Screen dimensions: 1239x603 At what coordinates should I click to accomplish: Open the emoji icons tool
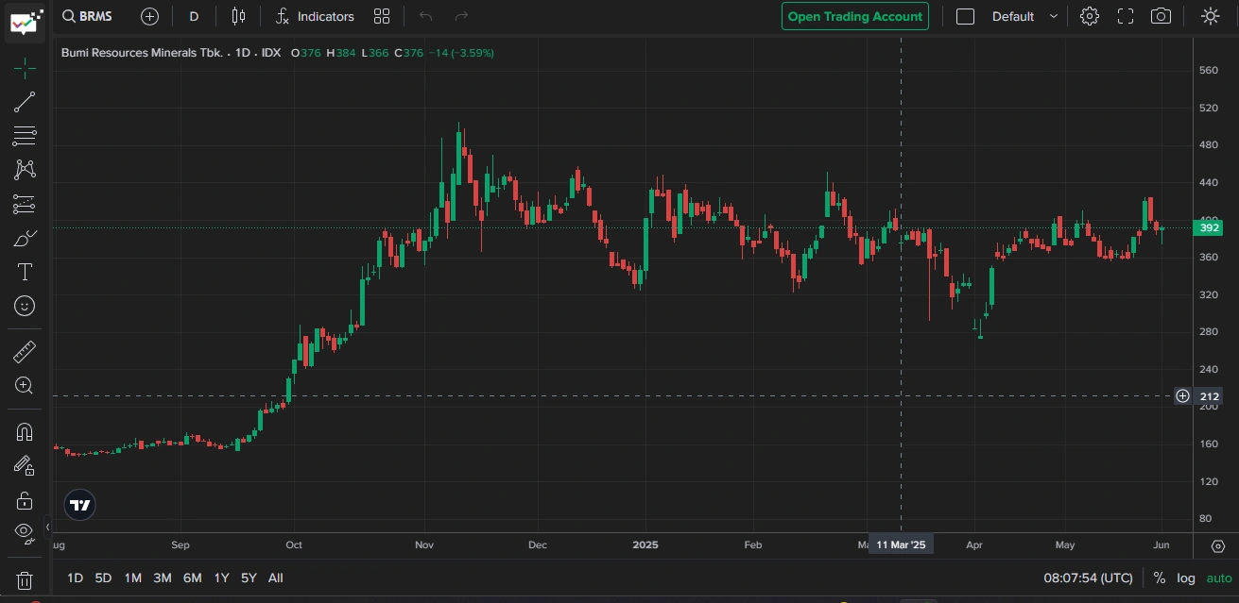(25, 306)
